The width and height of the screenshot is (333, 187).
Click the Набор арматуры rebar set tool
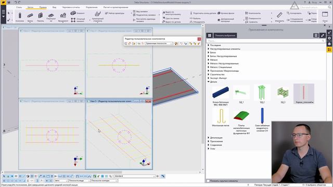[x=114, y=13]
